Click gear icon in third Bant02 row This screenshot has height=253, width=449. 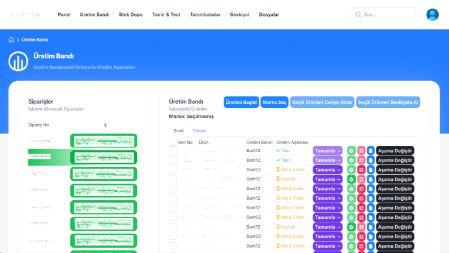coord(352,237)
